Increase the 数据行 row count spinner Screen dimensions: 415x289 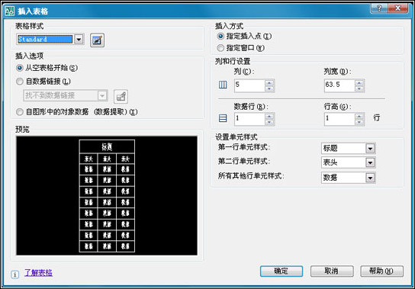(269, 116)
